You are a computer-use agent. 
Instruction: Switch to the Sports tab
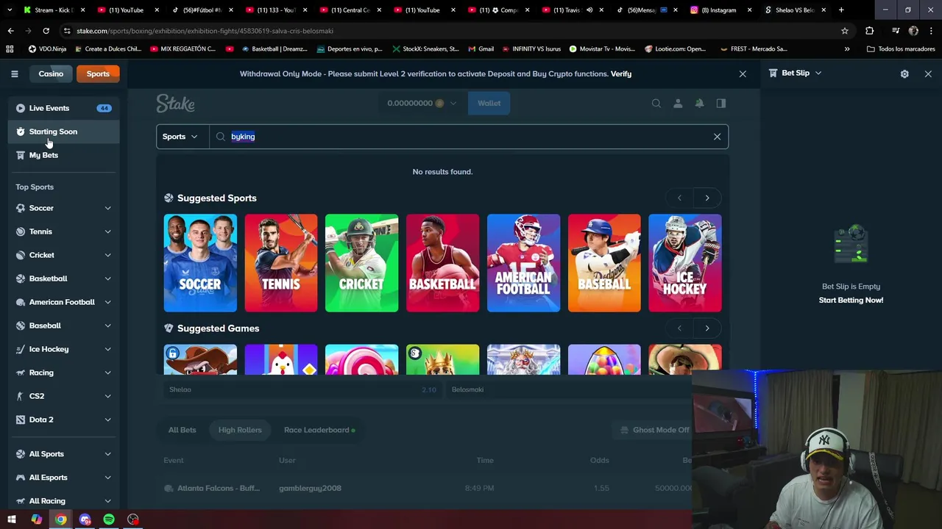pos(98,73)
